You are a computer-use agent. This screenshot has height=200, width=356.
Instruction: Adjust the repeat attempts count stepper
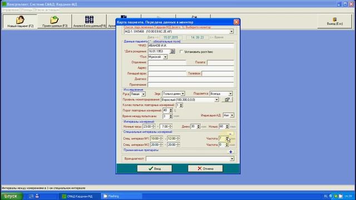click(181, 105)
